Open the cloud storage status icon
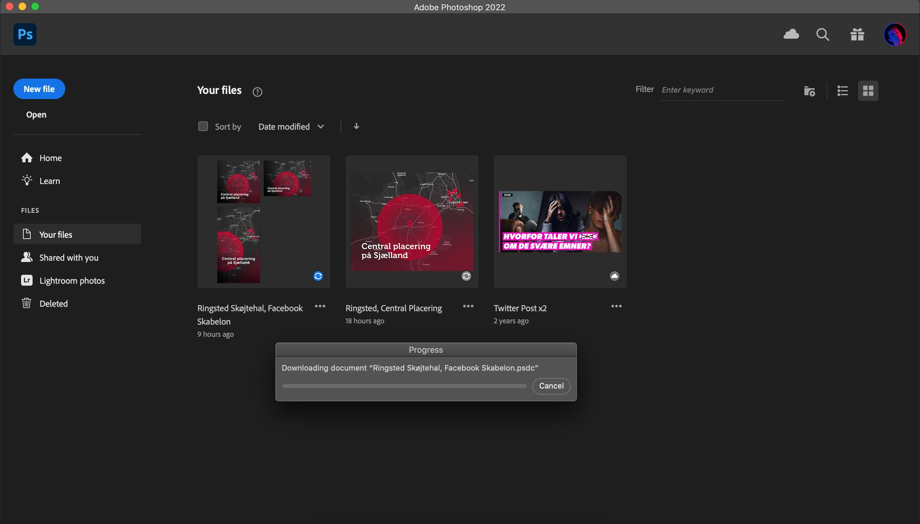Screen dimensions: 920x524 pyautogui.click(x=791, y=34)
